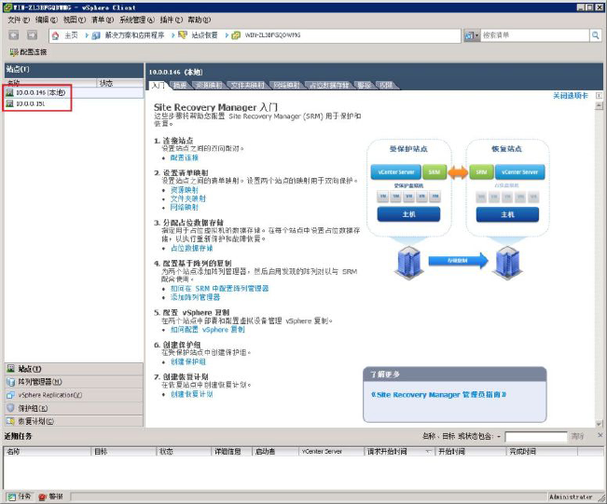Open Site Recovery Manager 管理员指南 link

(438, 395)
